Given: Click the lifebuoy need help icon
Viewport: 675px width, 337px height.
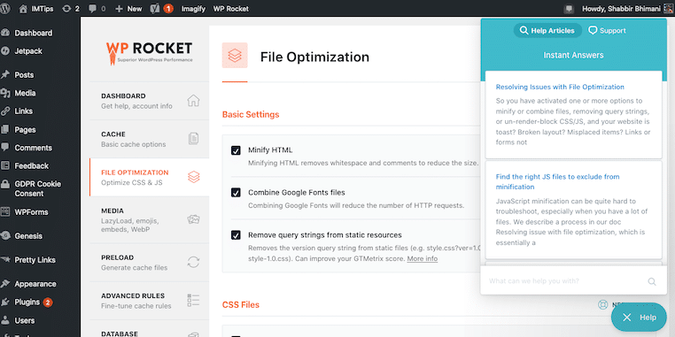Looking at the screenshot, I should [602, 304].
